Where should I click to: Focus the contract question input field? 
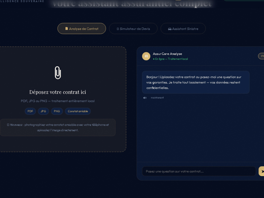[199, 171]
